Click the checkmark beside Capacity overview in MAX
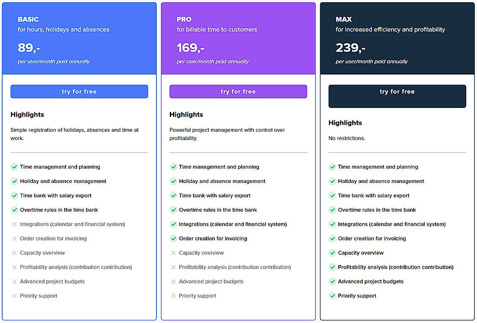The height and width of the screenshot is (323, 477). click(x=332, y=253)
